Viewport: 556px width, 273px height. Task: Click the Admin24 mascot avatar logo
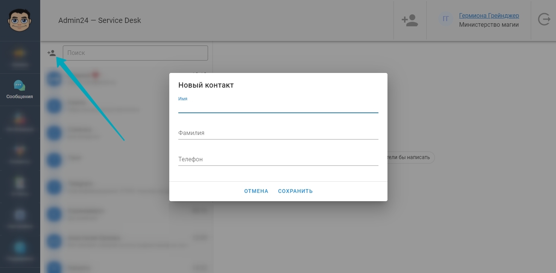(x=20, y=20)
